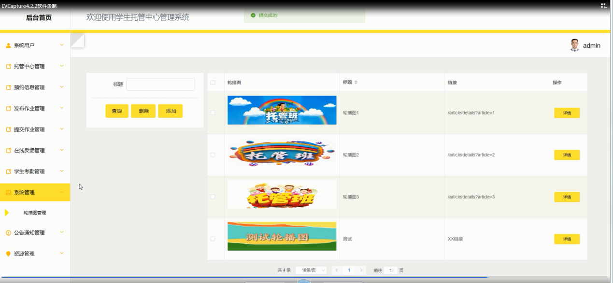Click the 预约信息管理 menu icon
The image size is (613, 283).
[x=8, y=87]
